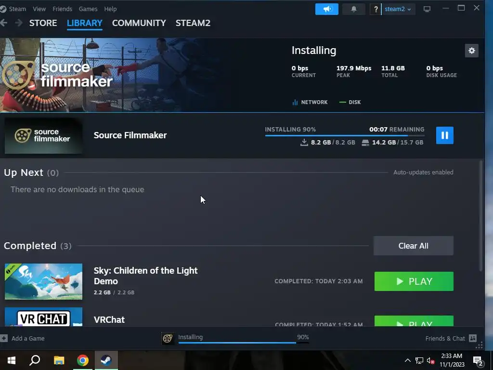The width and height of the screenshot is (493, 370).
Task: Play Sky: Children of the Light Demo
Action: coord(414,281)
